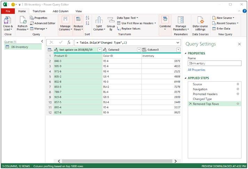Click inside the Table.Skip formula bar

(125, 43)
